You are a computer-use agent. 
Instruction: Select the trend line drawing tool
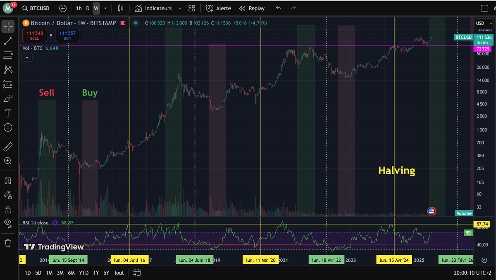click(x=8, y=41)
